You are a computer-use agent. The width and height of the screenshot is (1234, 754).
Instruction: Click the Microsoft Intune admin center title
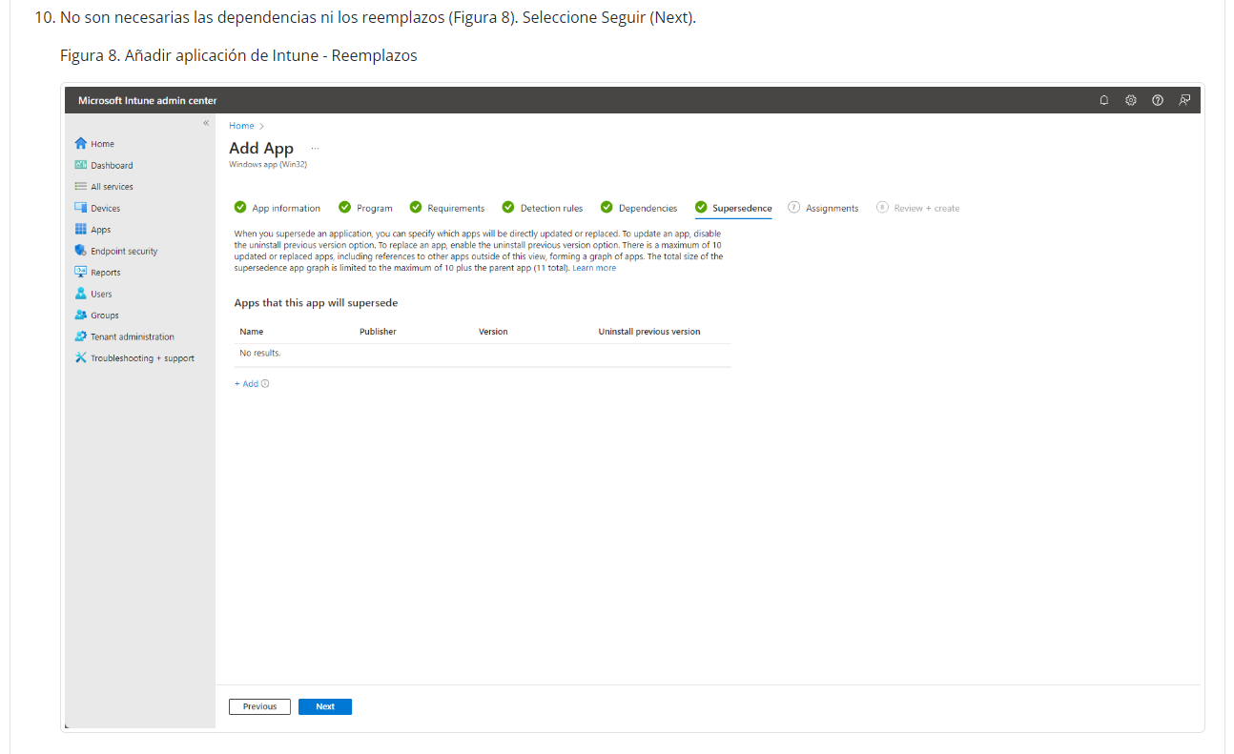tap(148, 101)
